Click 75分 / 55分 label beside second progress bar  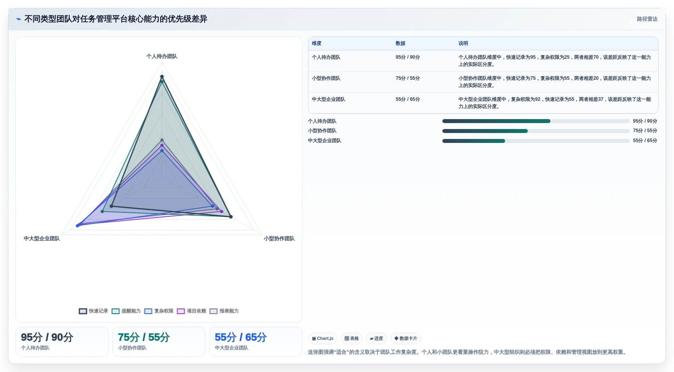click(x=645, y=131)
